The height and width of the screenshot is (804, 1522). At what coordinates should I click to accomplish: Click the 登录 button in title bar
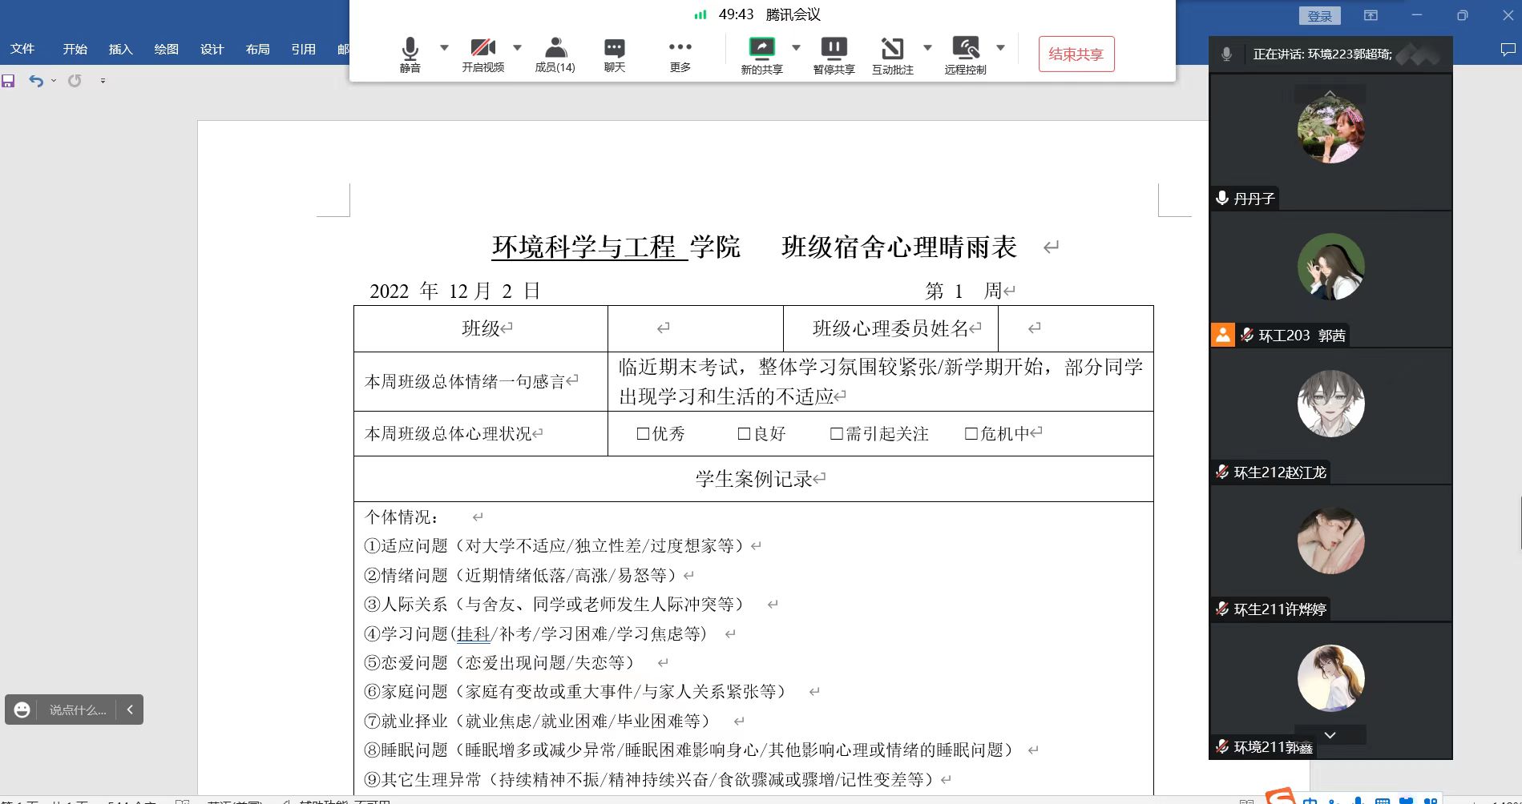point(1319,16)
